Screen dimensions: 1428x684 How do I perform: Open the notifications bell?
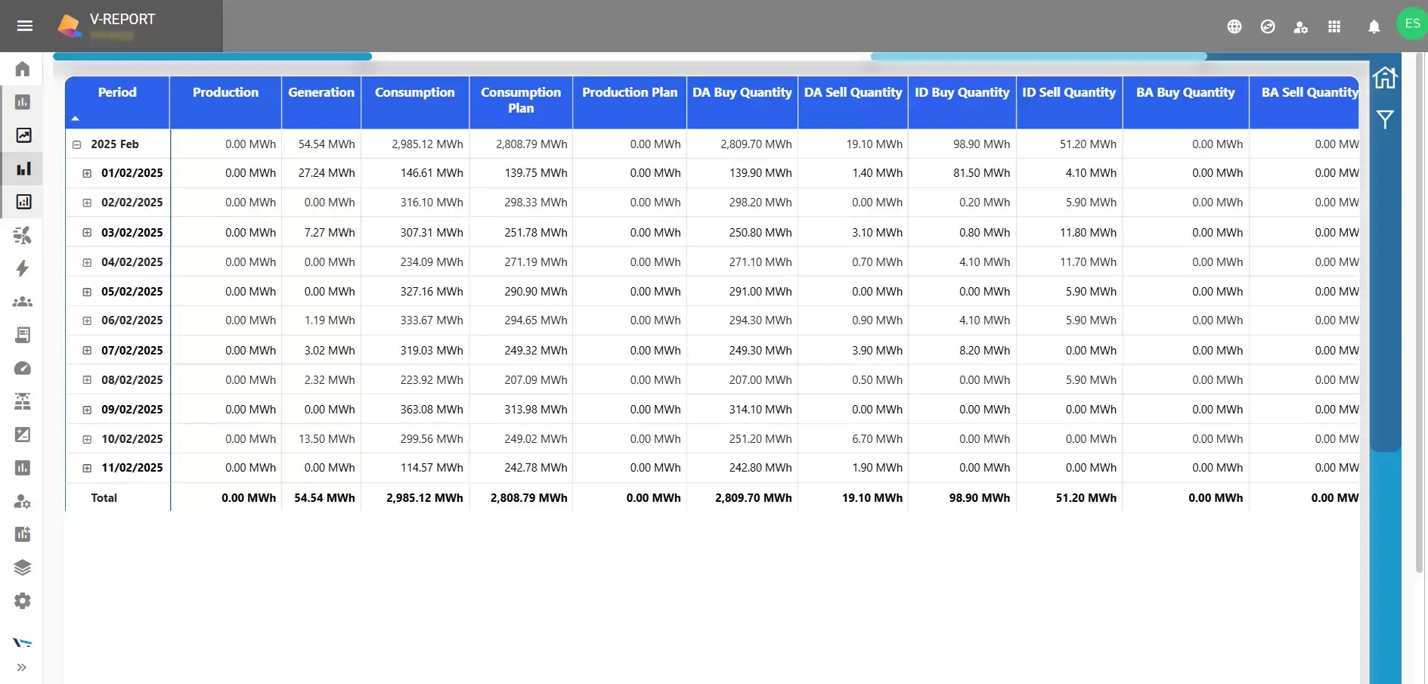[1374, 27]
